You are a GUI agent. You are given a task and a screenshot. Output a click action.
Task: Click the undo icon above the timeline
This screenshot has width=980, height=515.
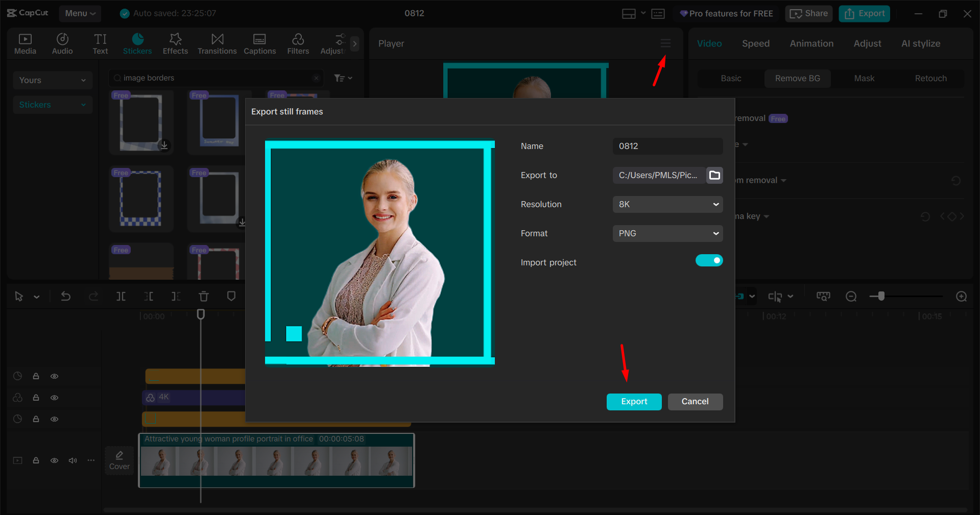66,296
